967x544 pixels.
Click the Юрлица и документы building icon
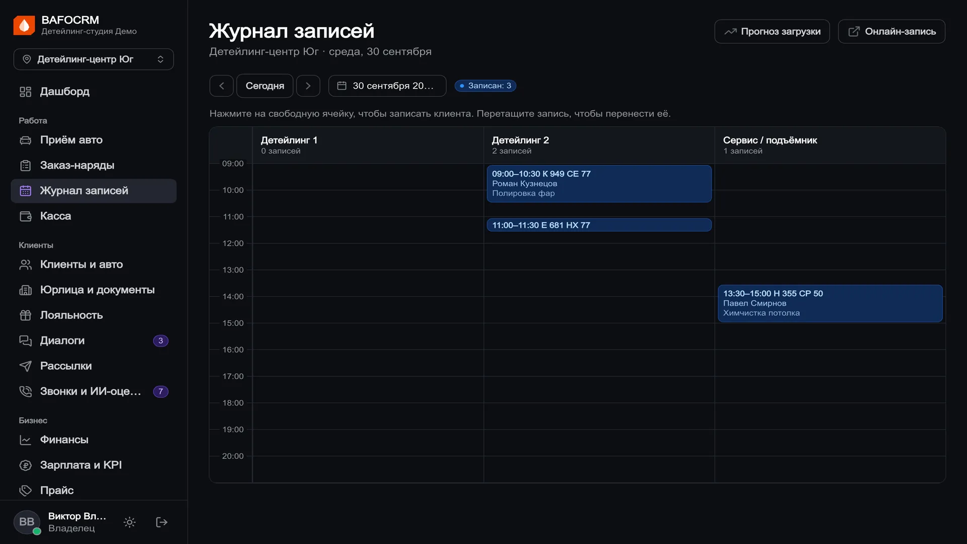(26, 290)
